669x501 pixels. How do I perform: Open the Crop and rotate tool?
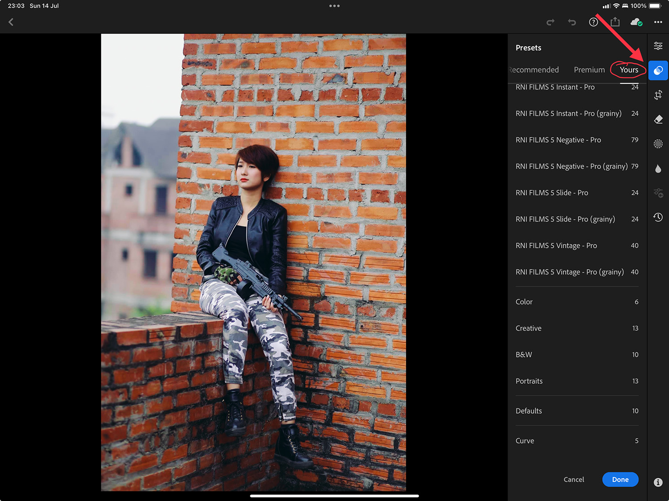[658, 95]
